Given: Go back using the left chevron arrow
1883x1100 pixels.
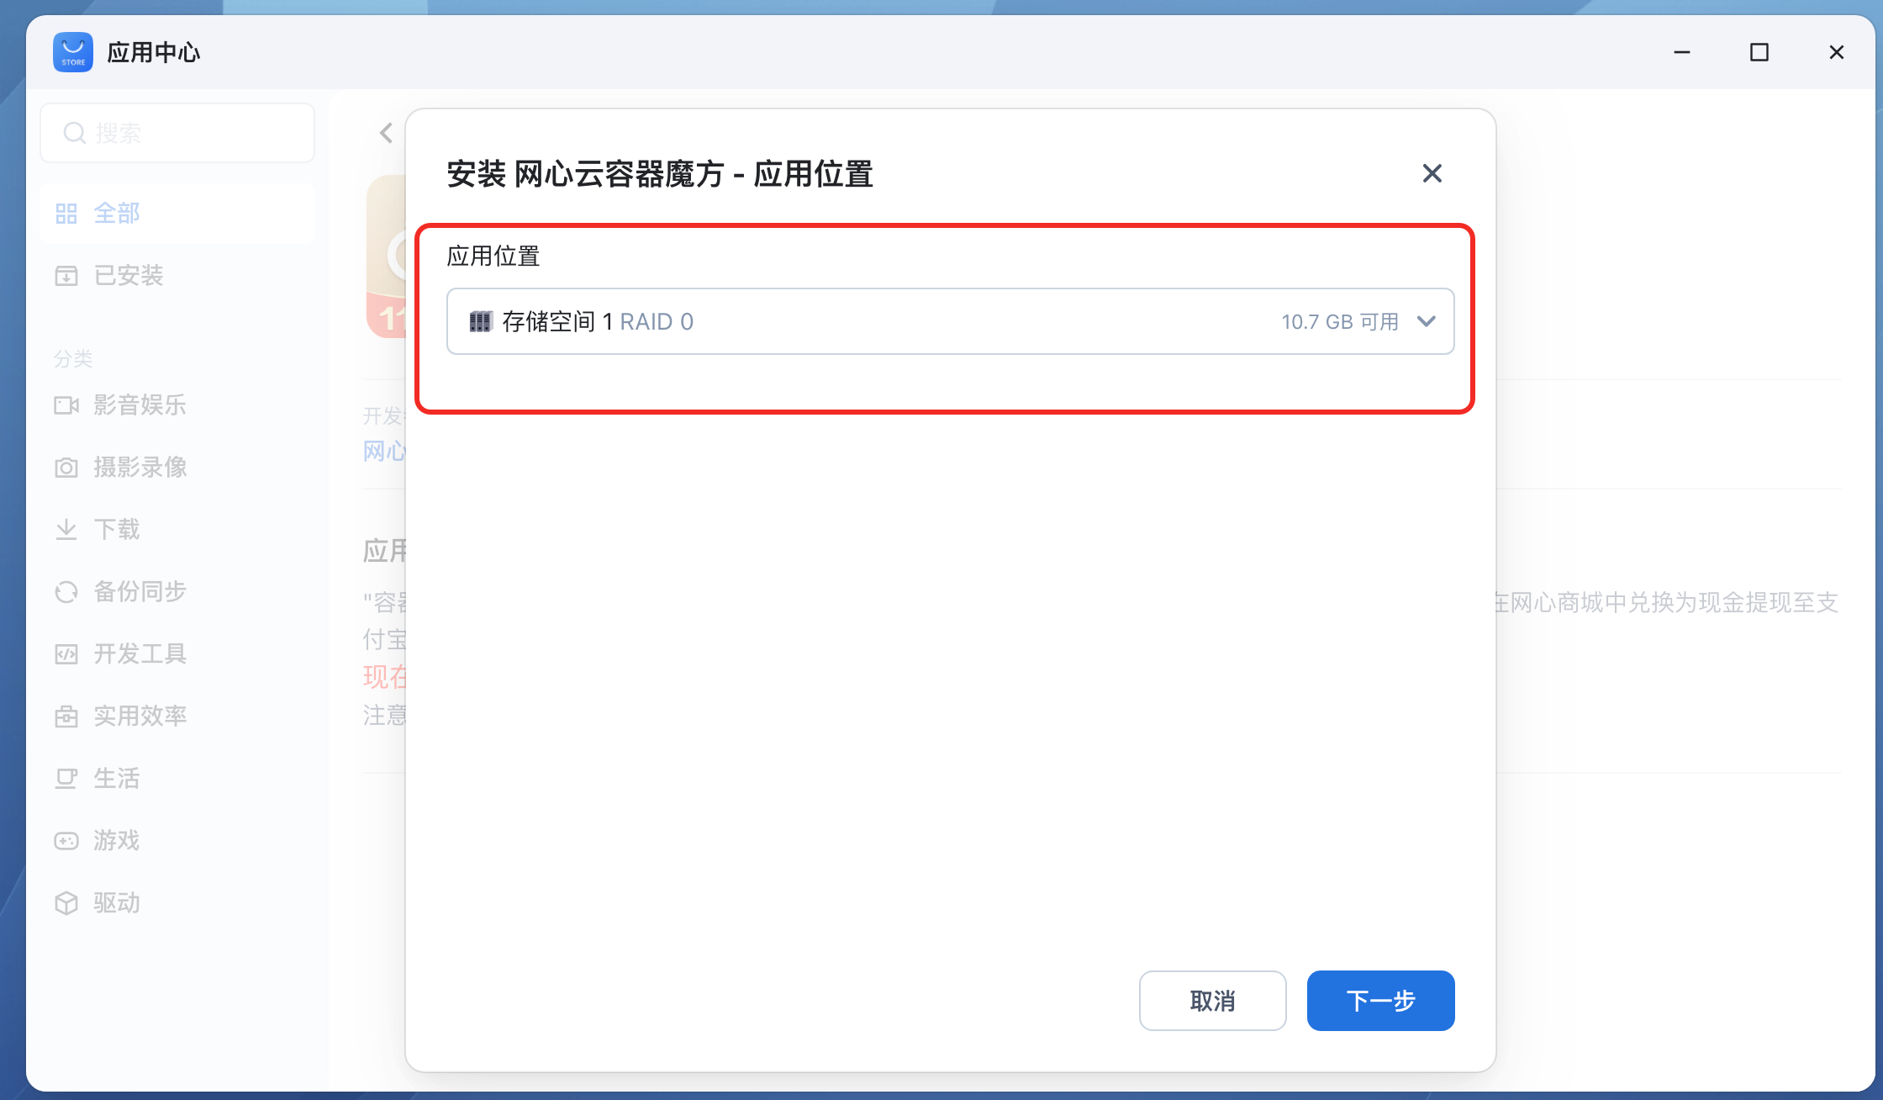Looking at the screenshot, I should click(386, 133).
